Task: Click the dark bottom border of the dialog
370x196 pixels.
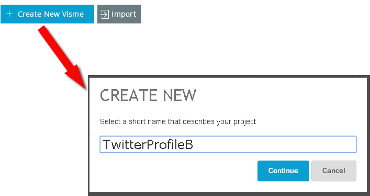Action: coord(229,194)
